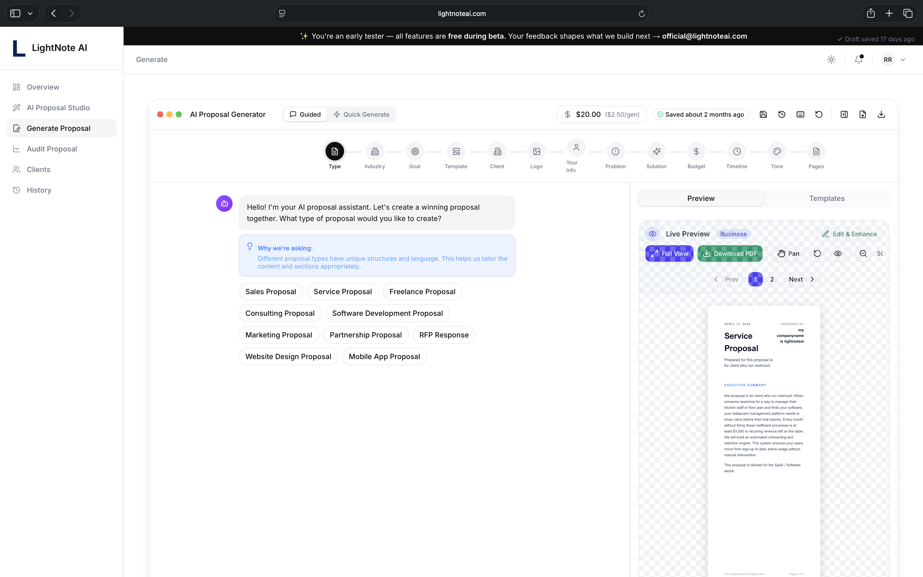
Task: Open Audit Proposal in sidebar
Action: click(x=52, y=149)
